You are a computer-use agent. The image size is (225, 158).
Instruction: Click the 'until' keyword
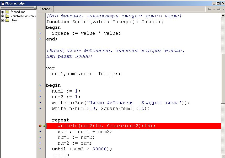(59, 149)
